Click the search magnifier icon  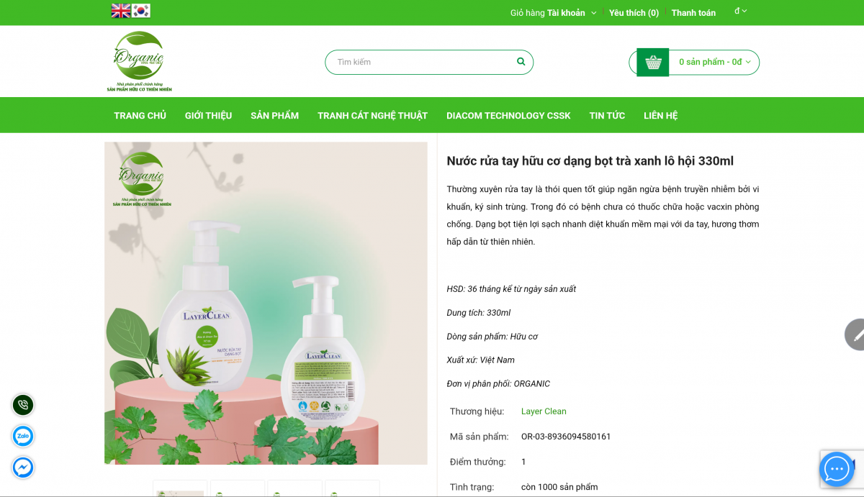point(521,62)
